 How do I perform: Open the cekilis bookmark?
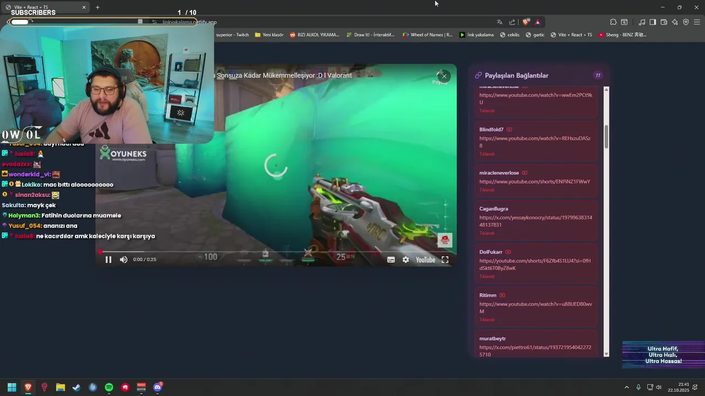pyautogui.click(x=509, y=35)
